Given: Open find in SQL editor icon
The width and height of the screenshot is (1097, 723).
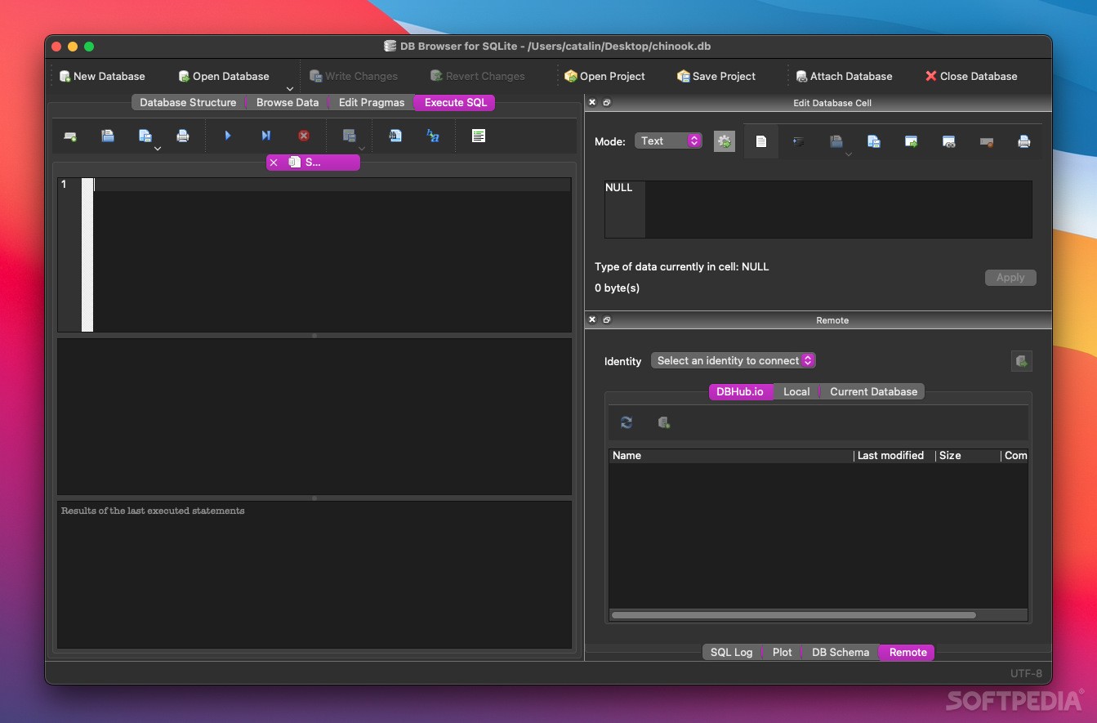Looking at the screenshot, I should [395, 136].
